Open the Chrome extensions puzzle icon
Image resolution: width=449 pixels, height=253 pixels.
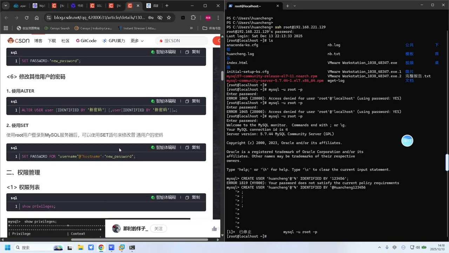tap(193, 18)
